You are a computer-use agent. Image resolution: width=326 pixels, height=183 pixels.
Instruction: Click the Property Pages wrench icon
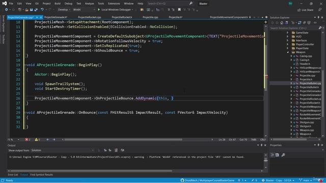pos(283,155)
